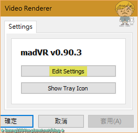Click the small white figure beside the avatar
138x133 pixels.
[x=132, y=21]
